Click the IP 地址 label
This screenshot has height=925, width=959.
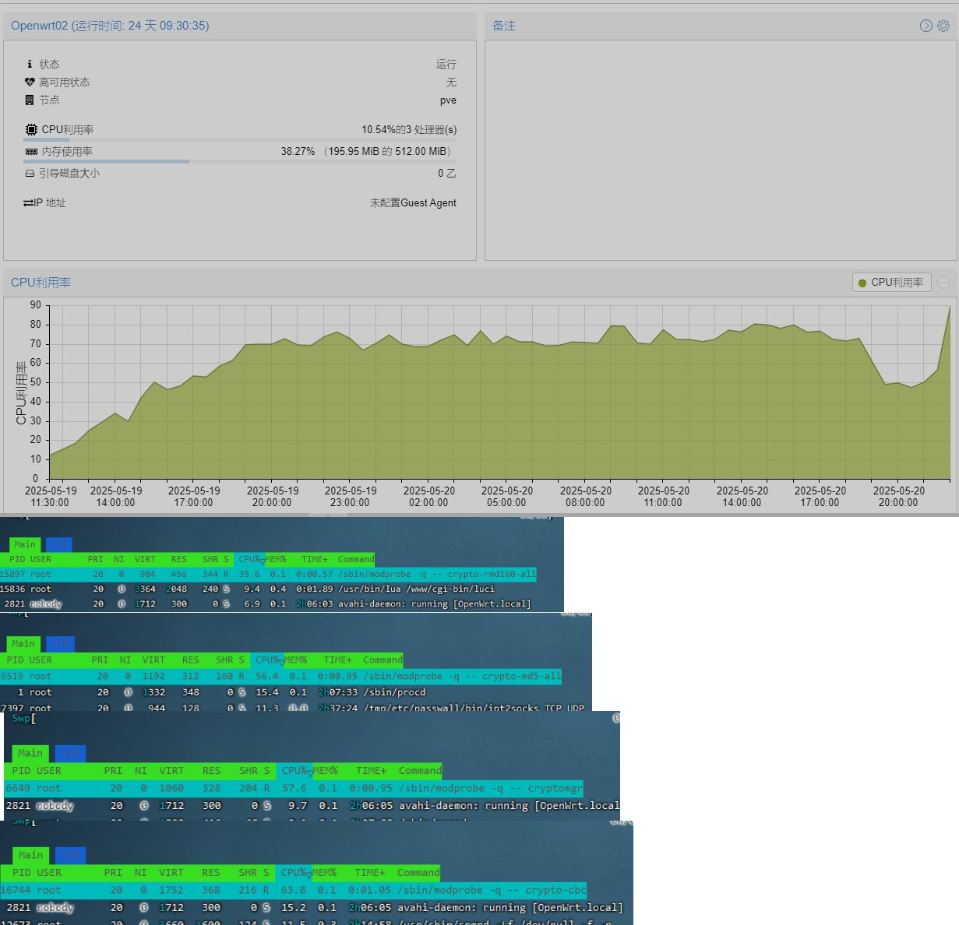[50, 202]
